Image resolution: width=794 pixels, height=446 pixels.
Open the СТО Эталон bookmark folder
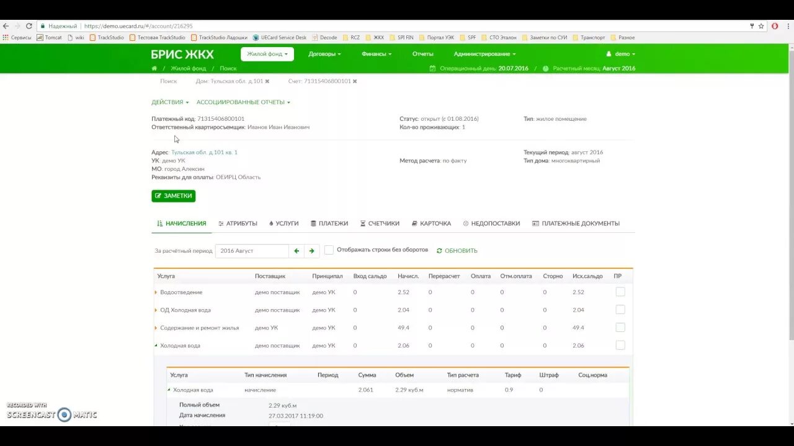499,37
